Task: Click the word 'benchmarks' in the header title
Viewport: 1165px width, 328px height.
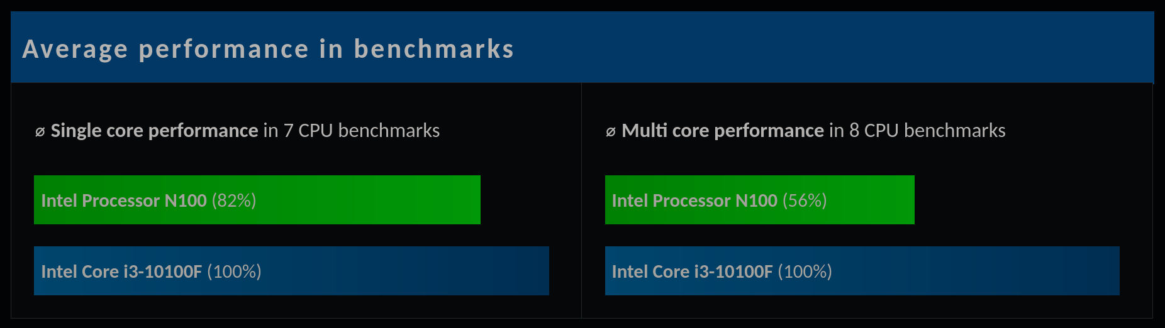Action: [433, 49]
